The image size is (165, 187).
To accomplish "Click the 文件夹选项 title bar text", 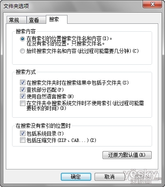I will pyautogui.click(x=16, y=6).
